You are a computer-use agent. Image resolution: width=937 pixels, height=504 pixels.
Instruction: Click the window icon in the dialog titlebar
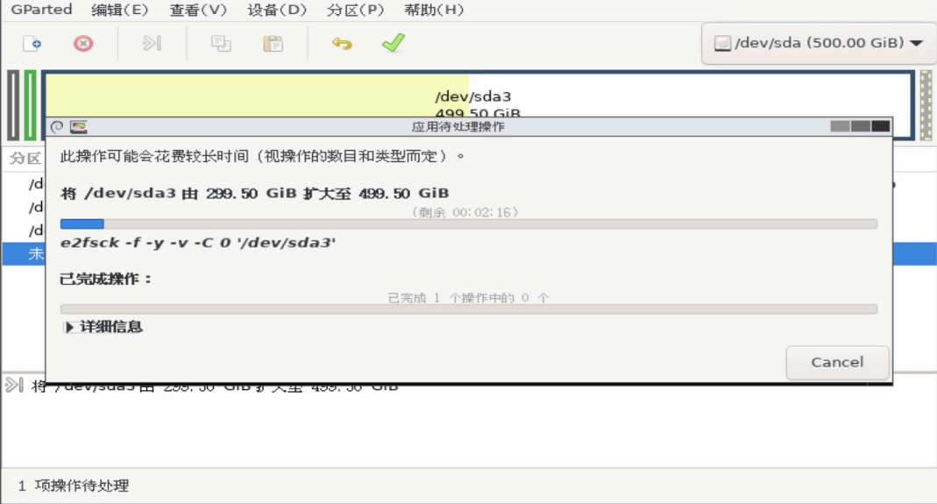(78, 127)
